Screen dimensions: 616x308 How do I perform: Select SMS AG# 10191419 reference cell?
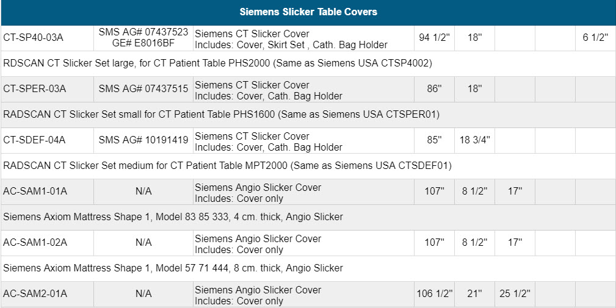coord(143,141)
